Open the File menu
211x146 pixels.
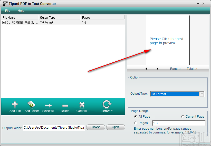coord(8,10)
